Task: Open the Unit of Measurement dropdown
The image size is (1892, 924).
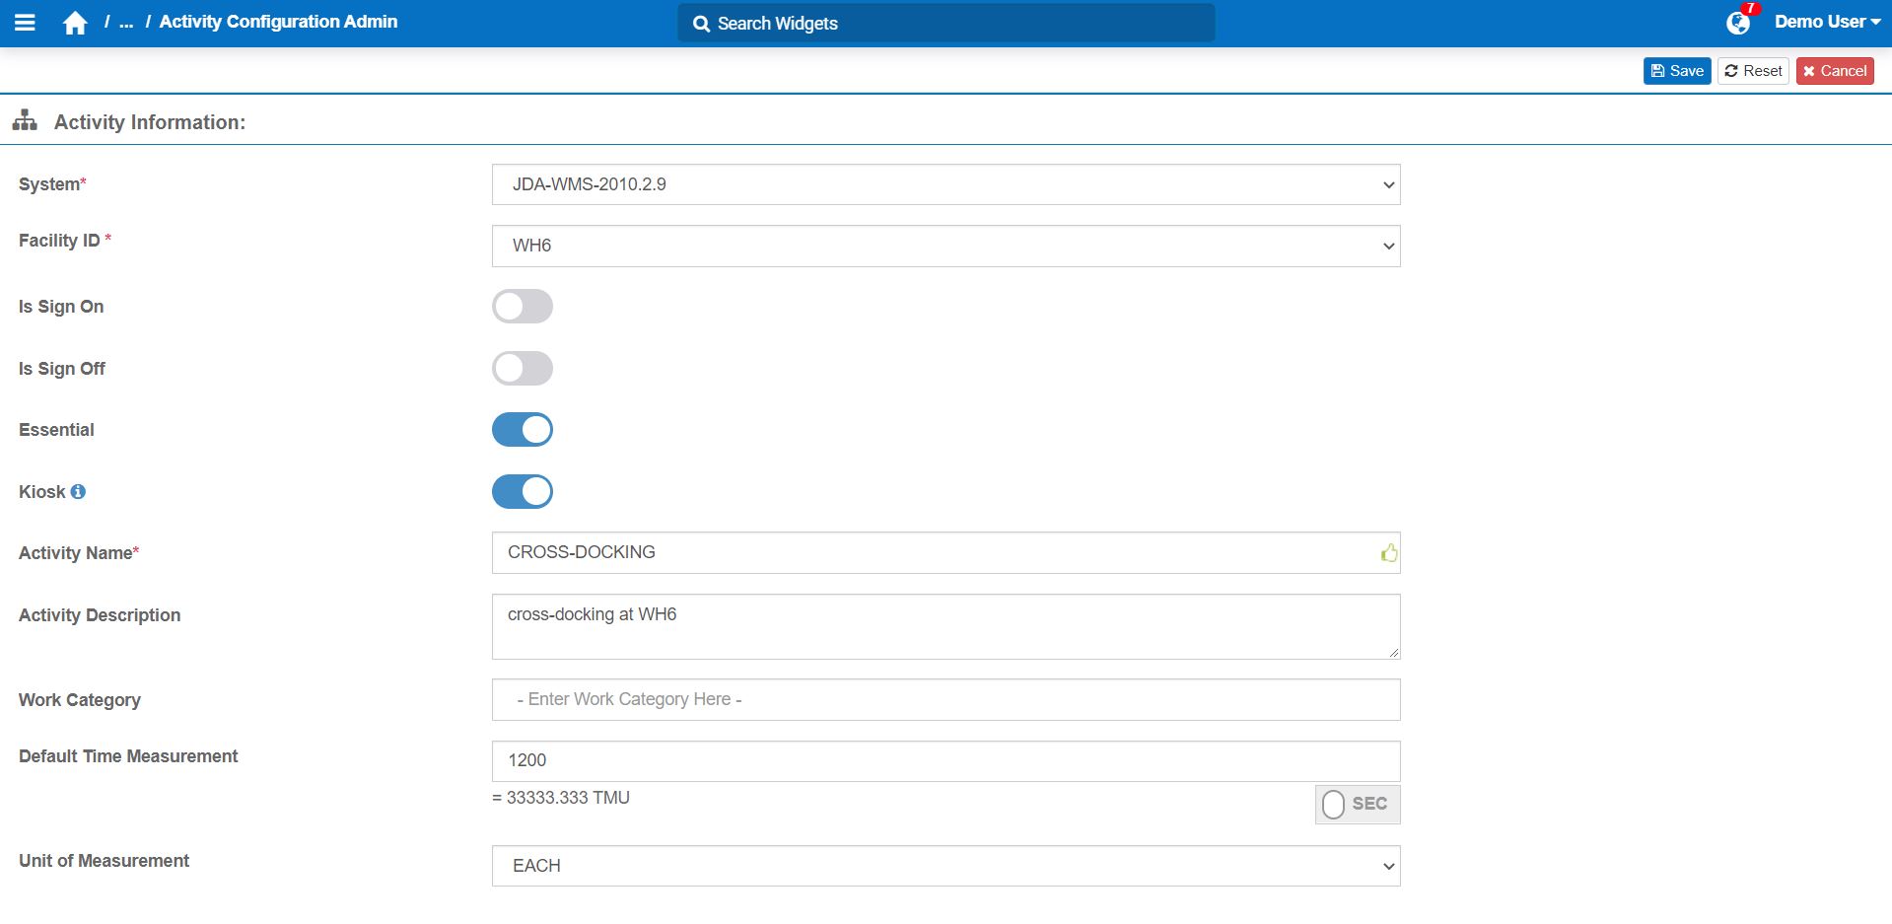Action: [946, 866]
